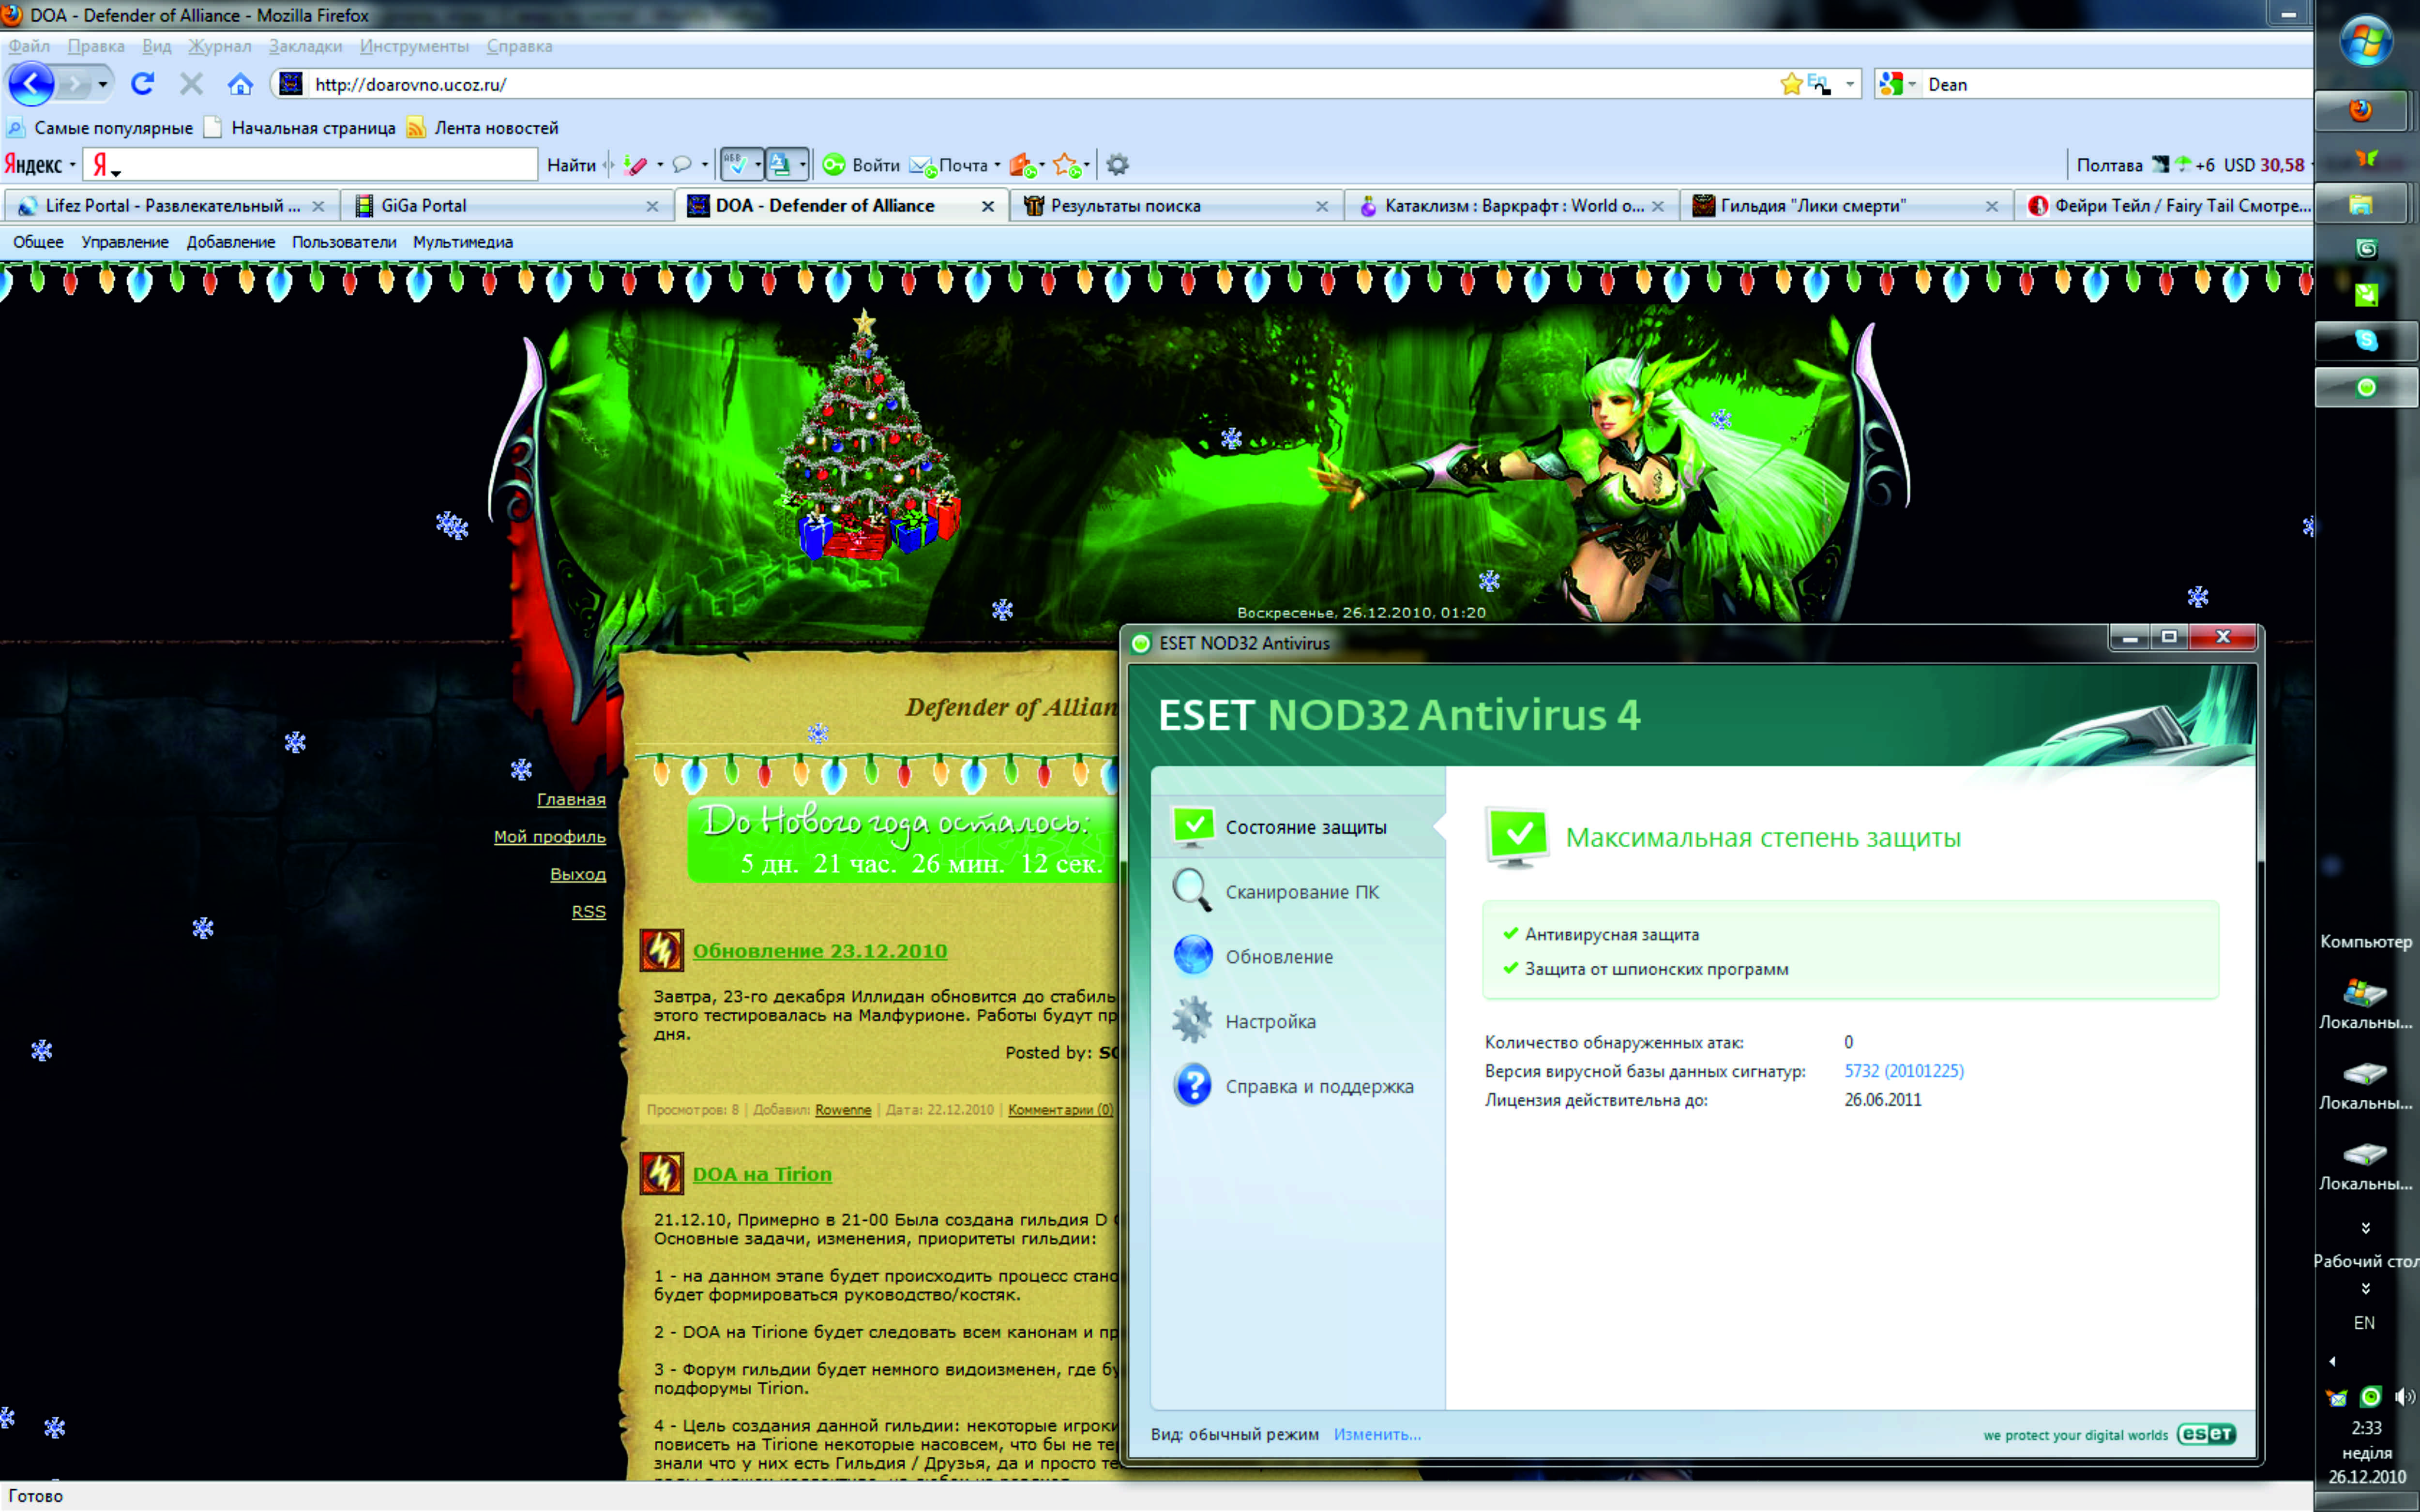This screenshot has width=2420, height=1512.
Task: Click the Главная site link
Action: 571,800
